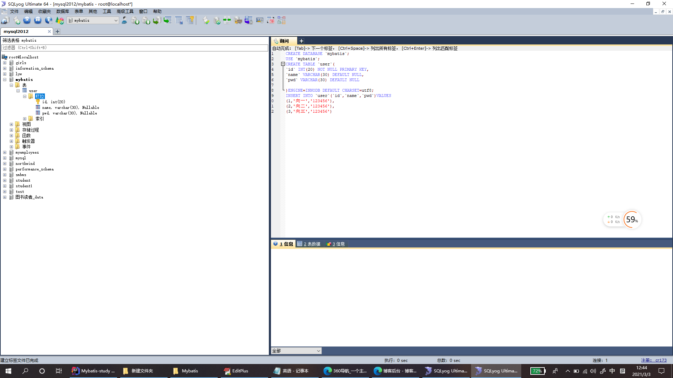The width and height of the screenshot is (673, 378).
Task: Add a new query tab
Action: coord(301,41)
